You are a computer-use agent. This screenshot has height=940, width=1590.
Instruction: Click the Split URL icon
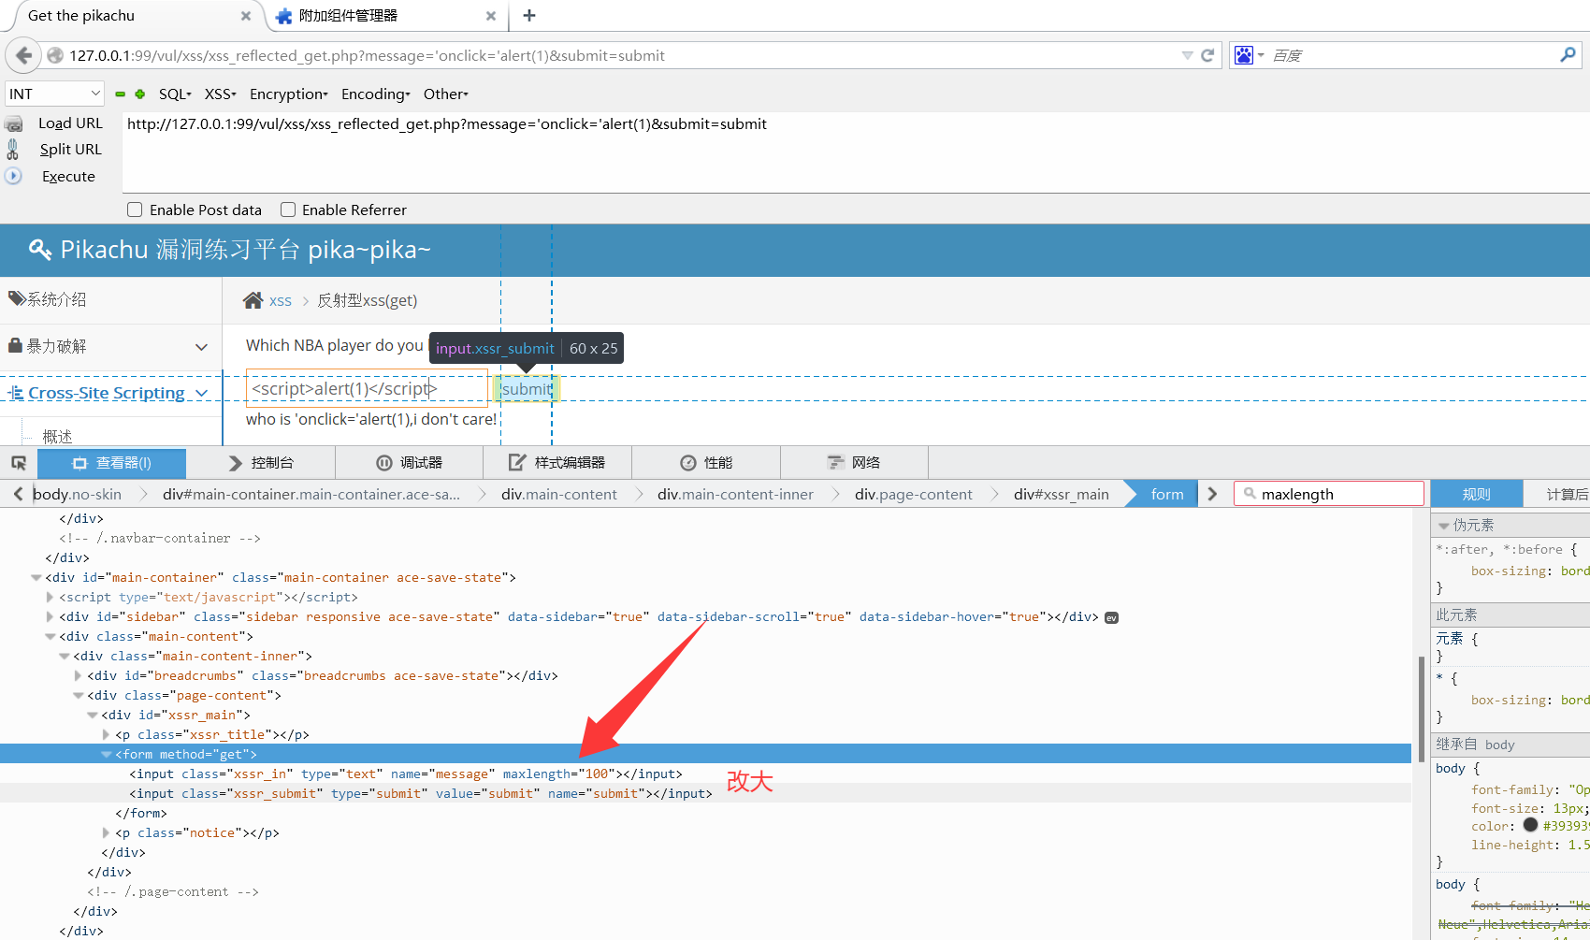coord(13,149)
